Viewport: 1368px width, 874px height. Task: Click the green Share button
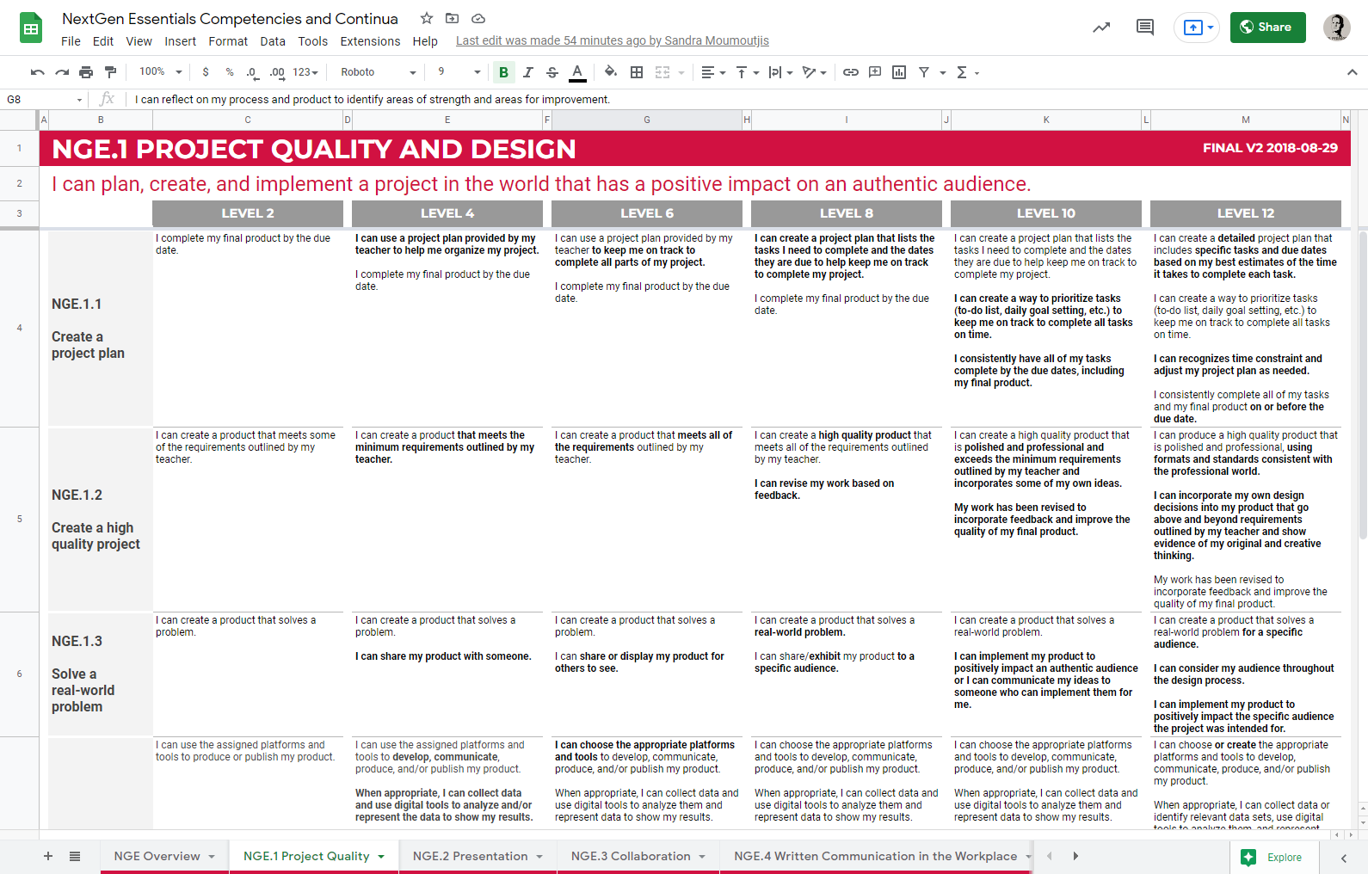1266,28
